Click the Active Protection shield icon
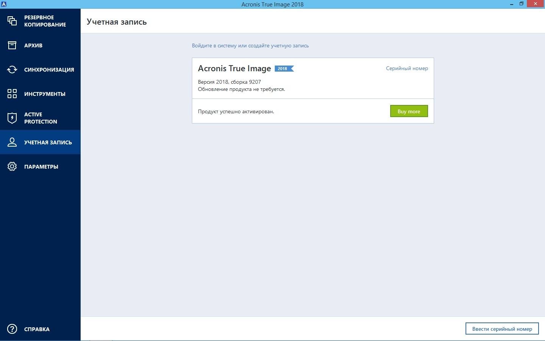 tap(12, 118)
